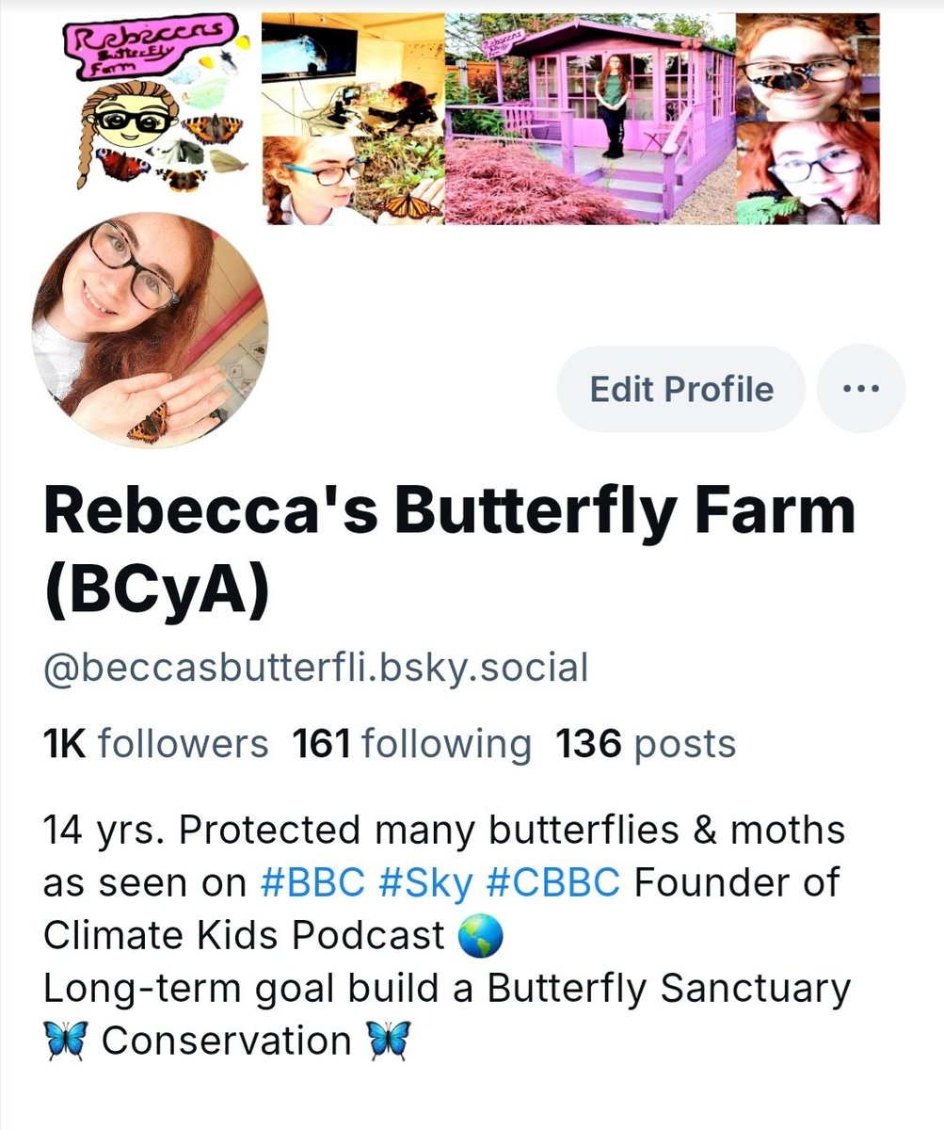Image resolution: width=944 pixels, height=1130 pixels.
Task: Click Climate Kids Podcast text in bio
Action: coord(244,937)
